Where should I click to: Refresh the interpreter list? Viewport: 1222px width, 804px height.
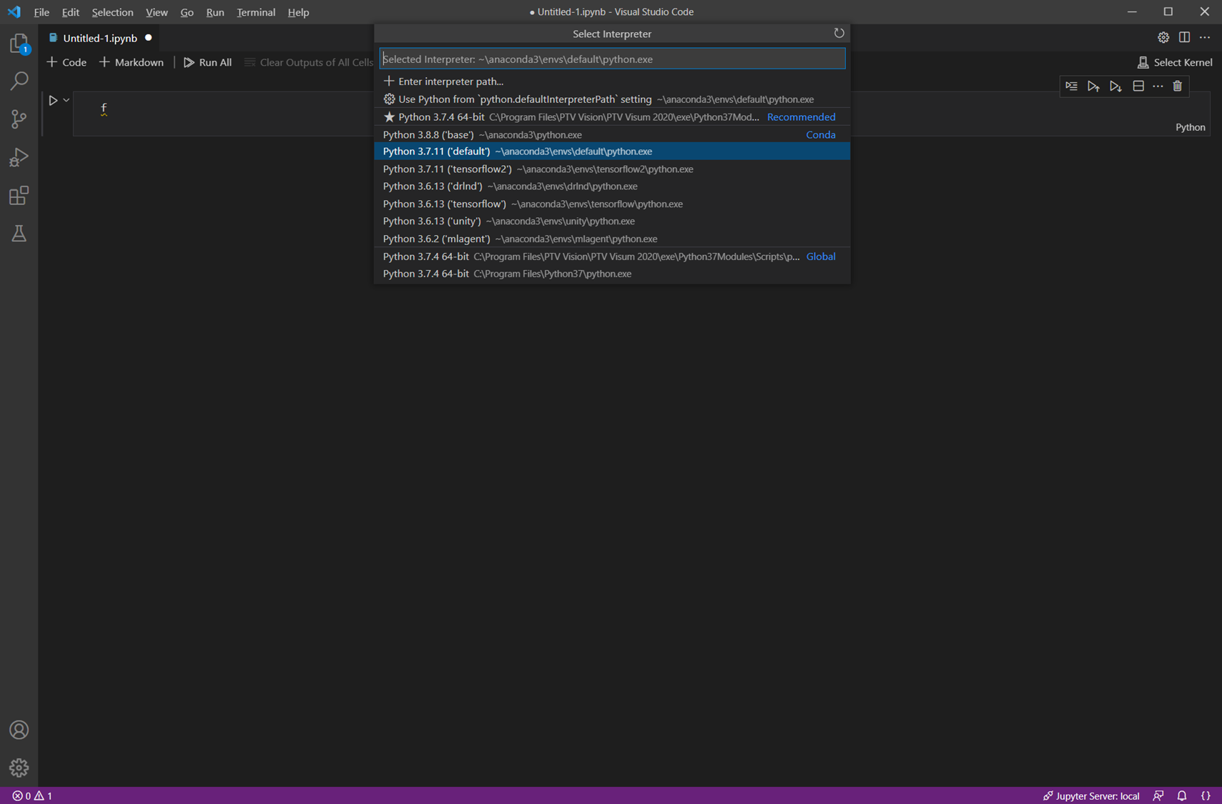839,33
